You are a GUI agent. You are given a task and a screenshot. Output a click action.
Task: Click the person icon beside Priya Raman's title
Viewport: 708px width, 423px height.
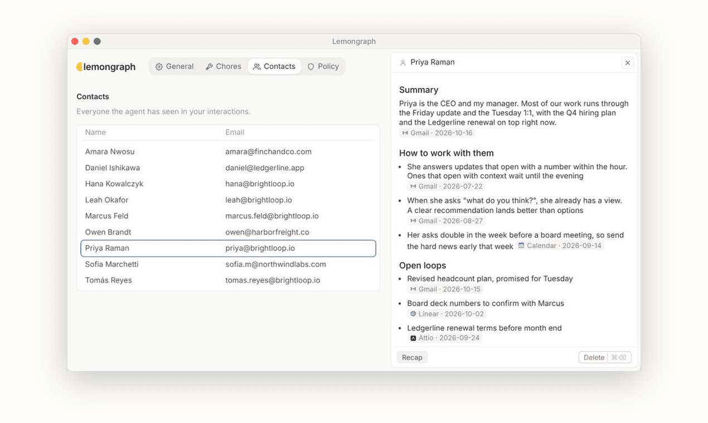tap(403, 63)
